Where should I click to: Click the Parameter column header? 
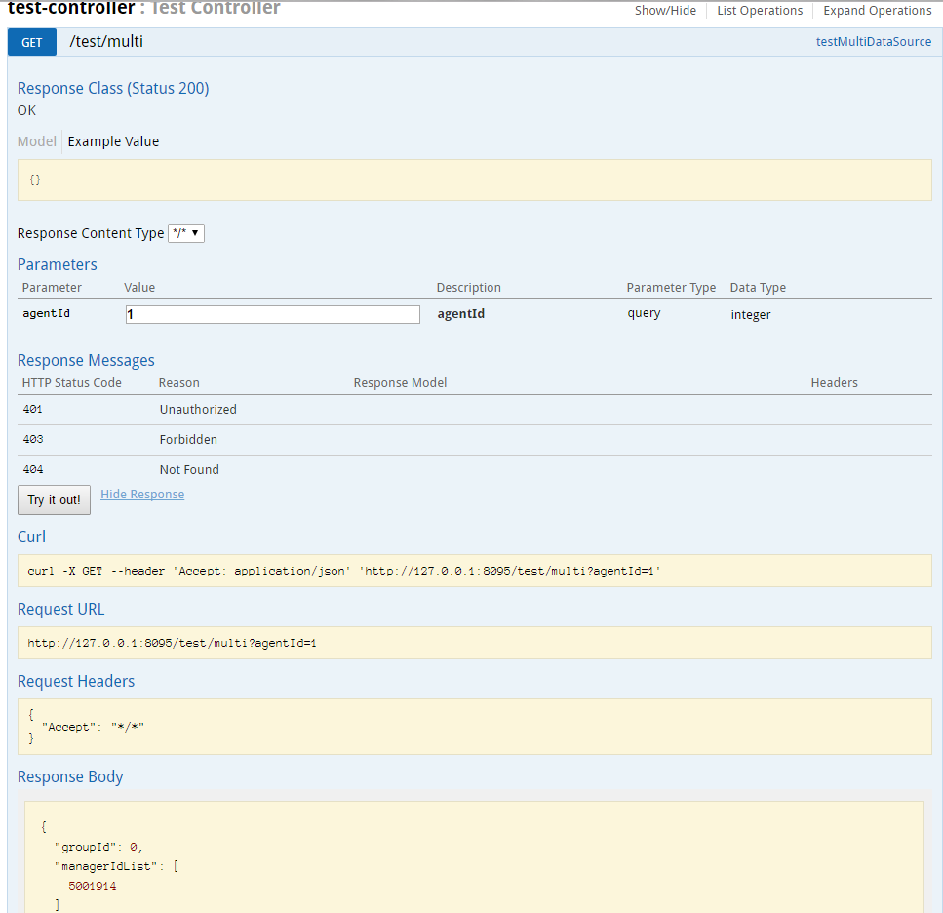52,288
